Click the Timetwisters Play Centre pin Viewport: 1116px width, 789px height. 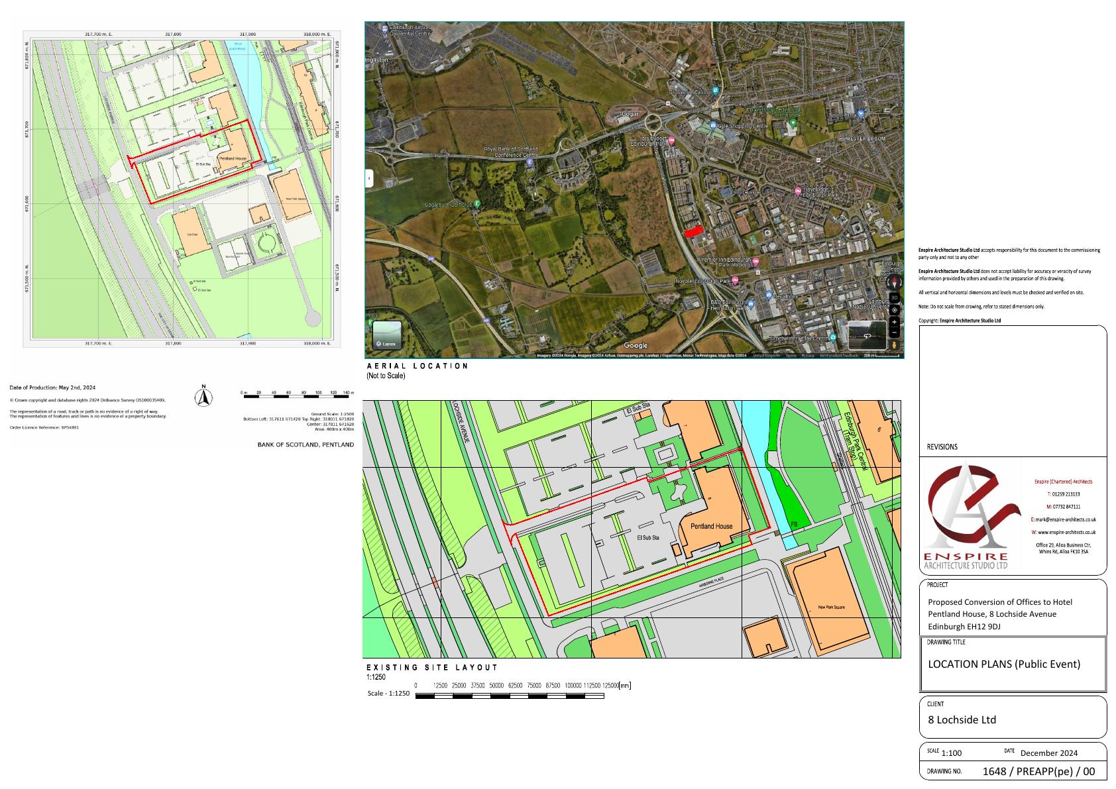[833, 337]
